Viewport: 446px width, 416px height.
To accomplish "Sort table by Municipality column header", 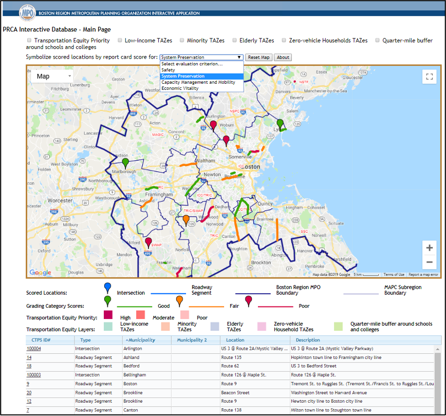I will (x=140, y=340).
